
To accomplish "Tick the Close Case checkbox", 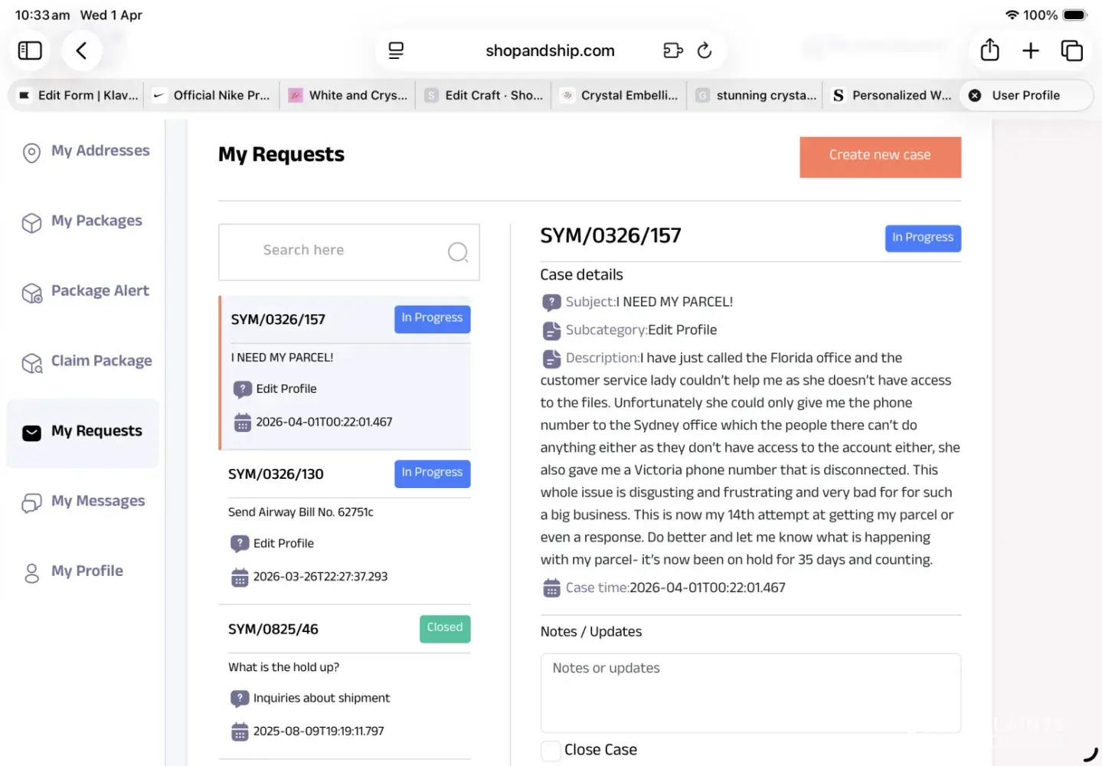I will coord(551,751).
